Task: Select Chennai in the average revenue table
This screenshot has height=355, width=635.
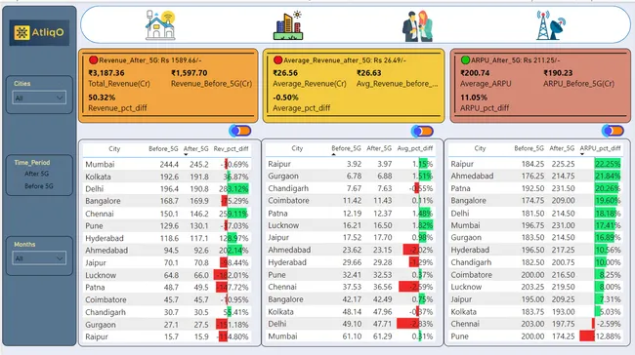Action: coord(282,287)
